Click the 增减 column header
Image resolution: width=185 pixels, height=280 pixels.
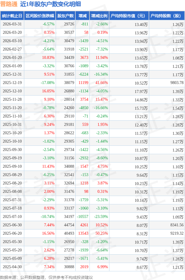click(x=82, y=16)
